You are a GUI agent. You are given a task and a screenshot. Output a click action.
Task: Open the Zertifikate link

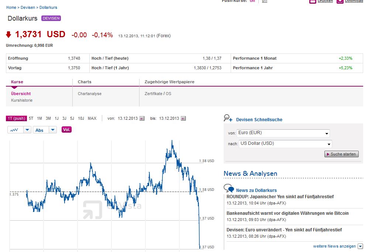click(154, 94)
